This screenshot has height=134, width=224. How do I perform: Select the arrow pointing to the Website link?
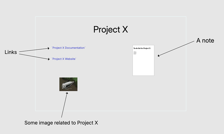(34, 57)
